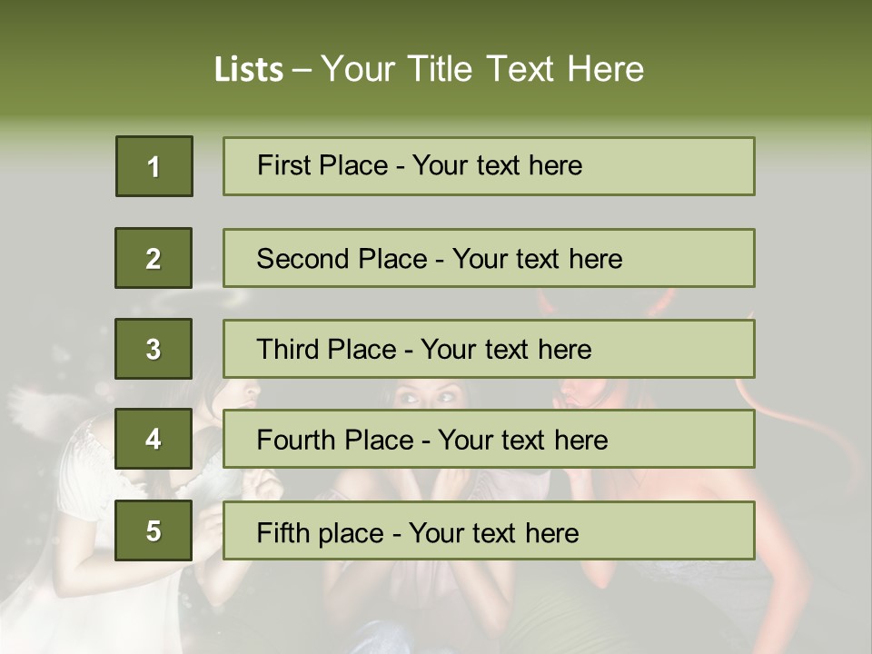Click the Second Place text bar
872x654 pixels.
coord(489,258)
